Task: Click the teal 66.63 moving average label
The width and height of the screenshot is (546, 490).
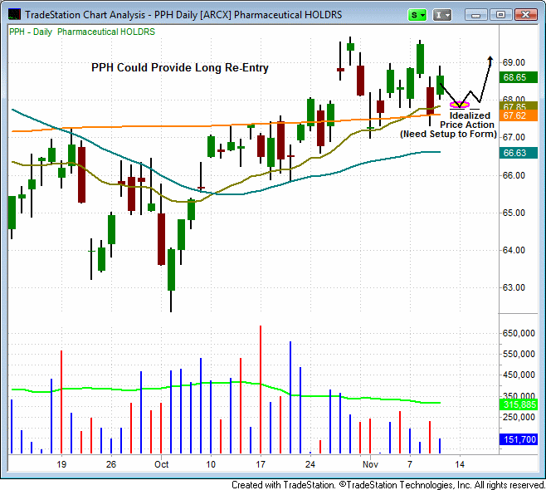Action: click(x=518, y=153)
